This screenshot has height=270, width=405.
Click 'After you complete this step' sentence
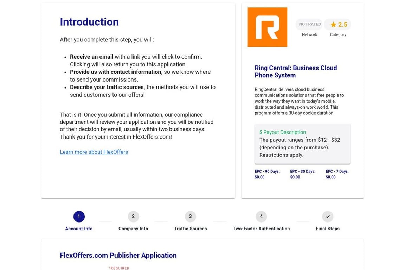(107, 40)
